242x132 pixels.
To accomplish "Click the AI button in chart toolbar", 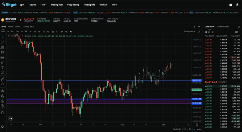I will tap(71, 31).
